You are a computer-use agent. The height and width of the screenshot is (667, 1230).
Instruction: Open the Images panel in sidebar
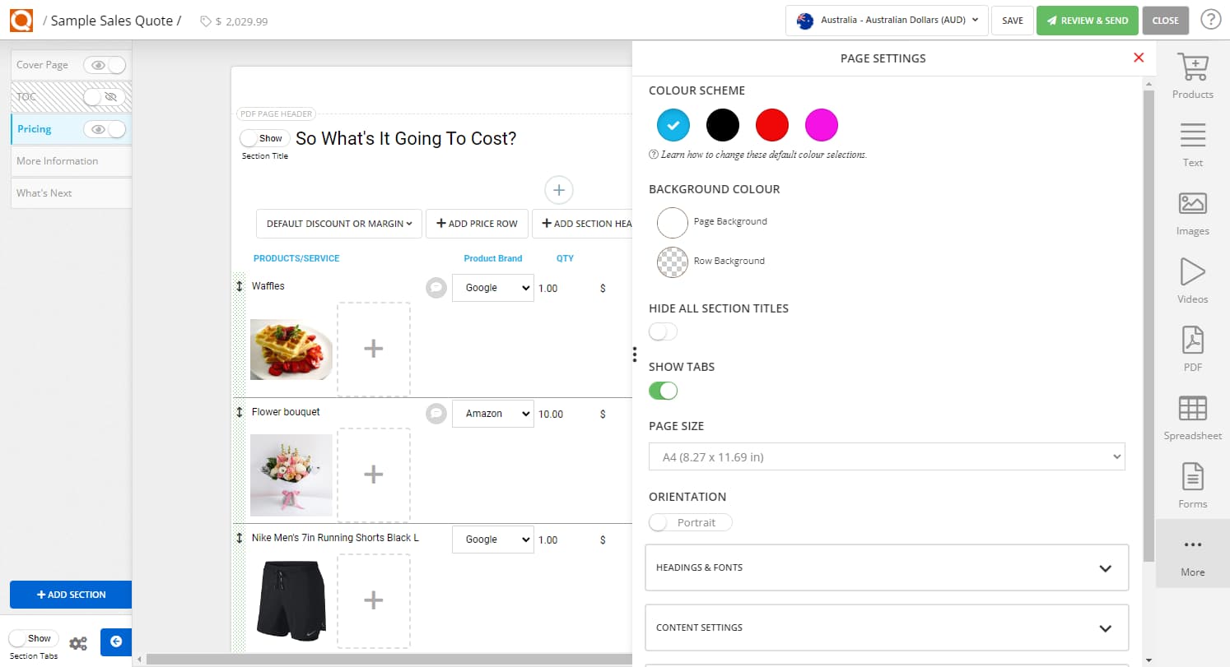pos(1192,203)
